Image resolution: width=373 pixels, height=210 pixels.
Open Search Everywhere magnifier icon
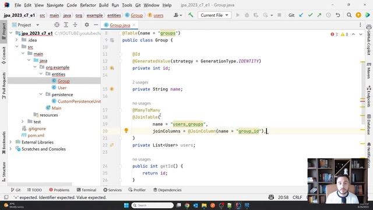tap(349, 15)
